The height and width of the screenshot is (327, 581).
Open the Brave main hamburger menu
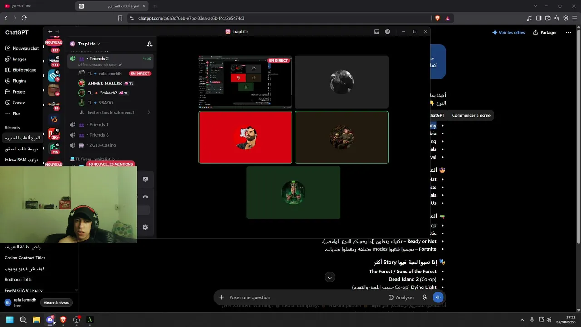(x=575, y=18)
